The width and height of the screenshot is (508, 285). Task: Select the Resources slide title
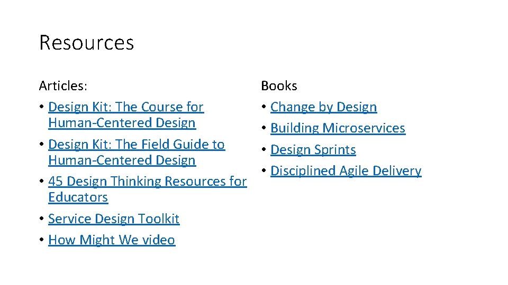pyautogui.click(x=87, y=43)
